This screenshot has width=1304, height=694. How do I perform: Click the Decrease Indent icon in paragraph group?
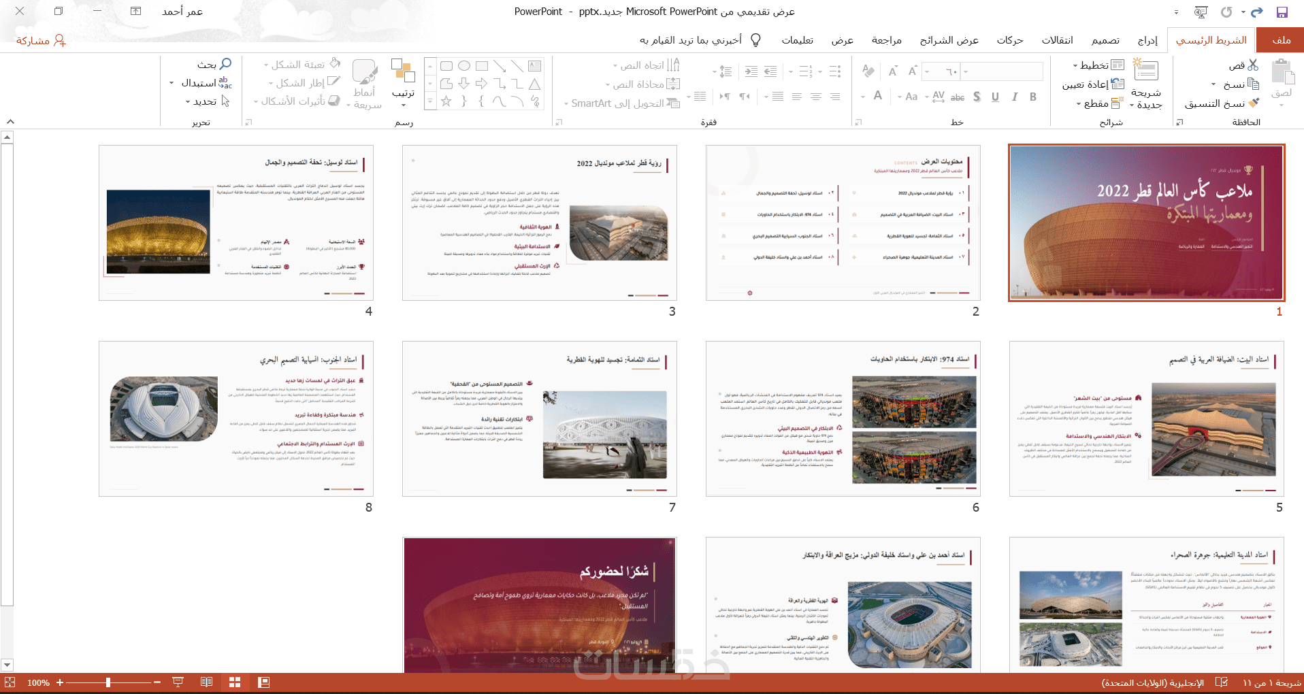770,71
